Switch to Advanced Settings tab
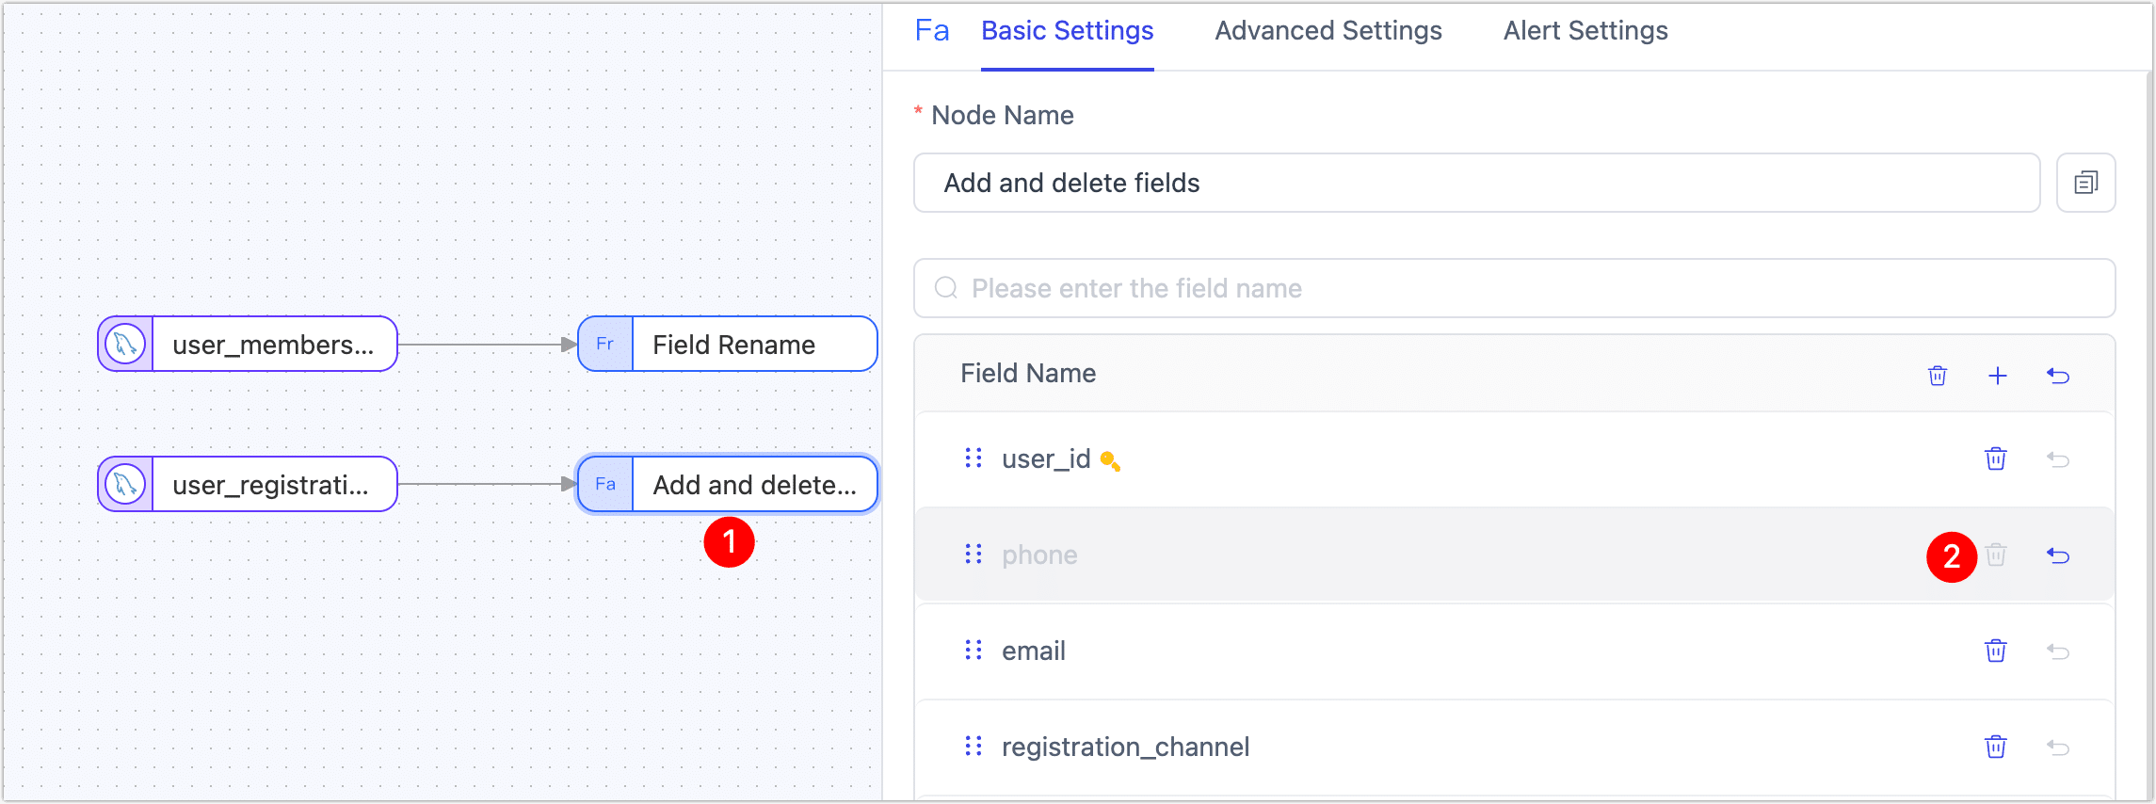This screenshot has width=2156, height=804. [1327, 31]
